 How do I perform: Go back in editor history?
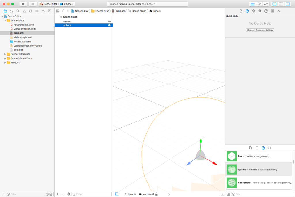click(x=63, y=11)
